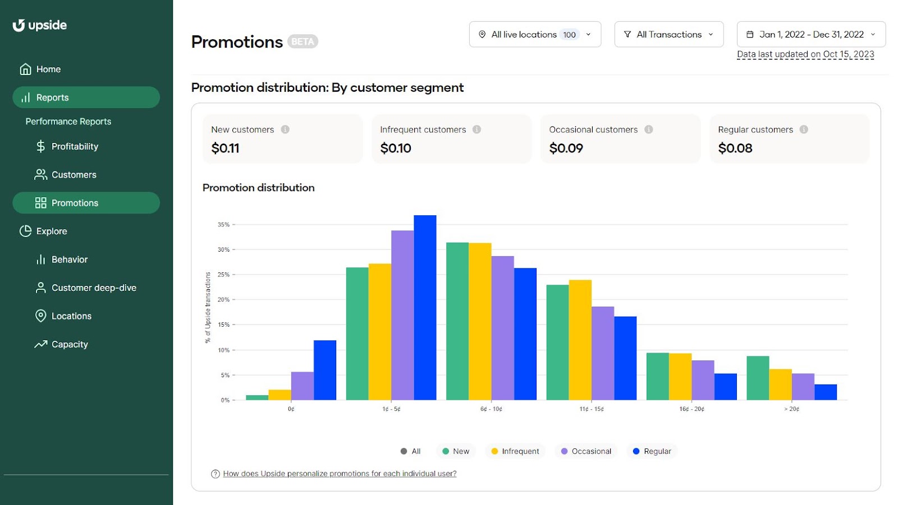The image size is (898, 505).
Task: Click the New customers info tooltip icon
Action: (x=285, y=129)
